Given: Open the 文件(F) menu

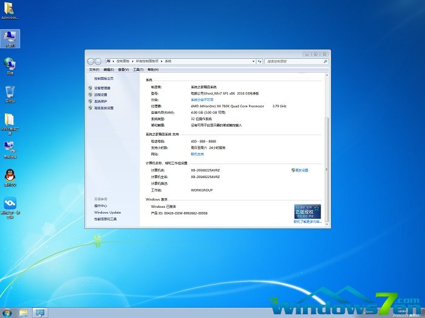Looking at the screenshot, I should click(x=94, y=69).
